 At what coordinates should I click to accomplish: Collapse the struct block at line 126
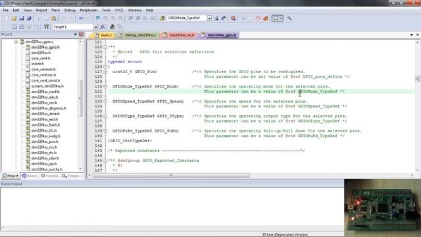(x=105, y=66)
